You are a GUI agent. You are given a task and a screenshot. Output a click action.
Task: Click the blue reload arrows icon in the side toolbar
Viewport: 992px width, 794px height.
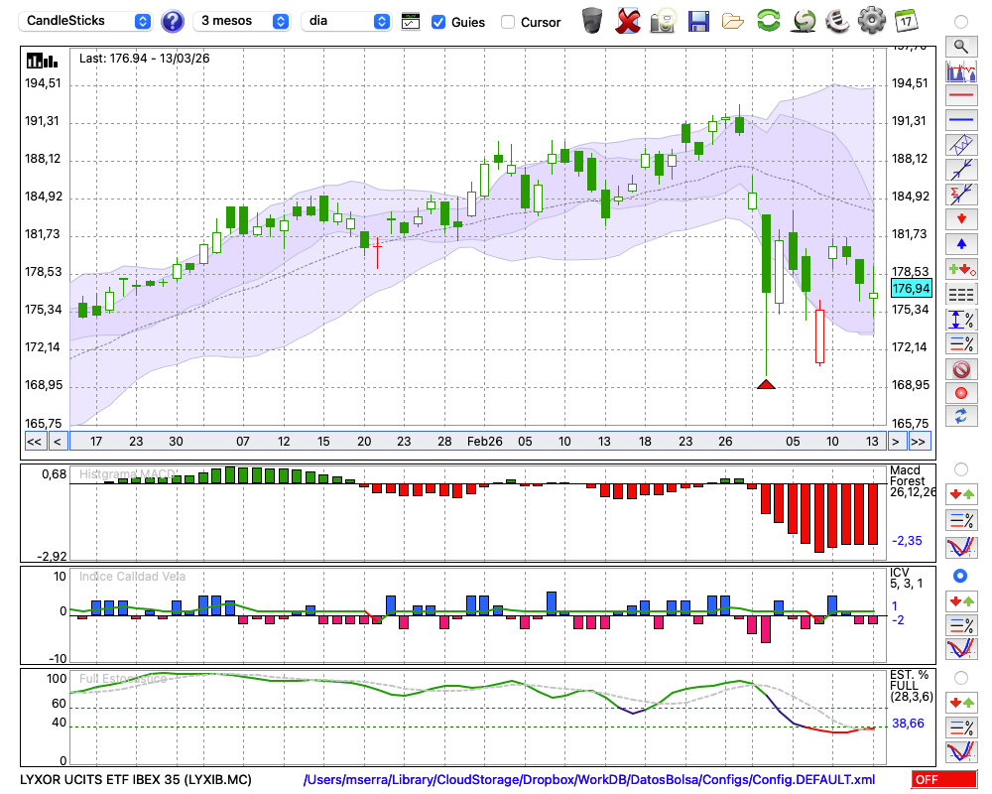click(x=961, y=416)
